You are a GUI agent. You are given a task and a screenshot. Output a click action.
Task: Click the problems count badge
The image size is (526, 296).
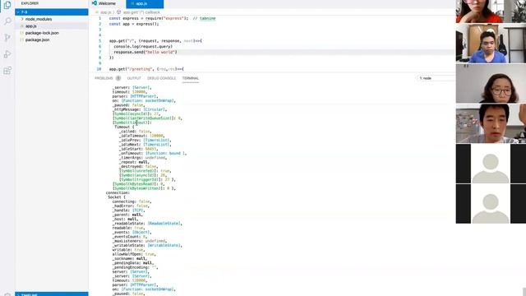coord(118,78)
